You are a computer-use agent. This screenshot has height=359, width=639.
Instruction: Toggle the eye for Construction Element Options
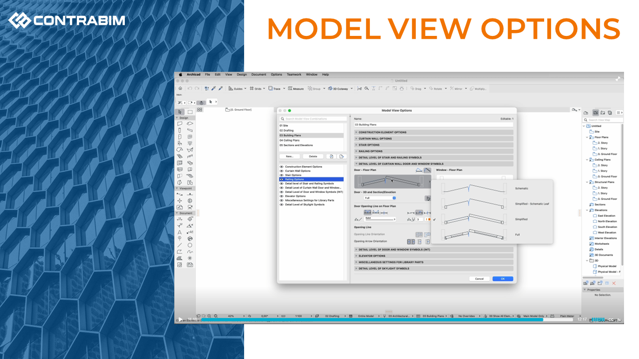click(x=282, y=167)
